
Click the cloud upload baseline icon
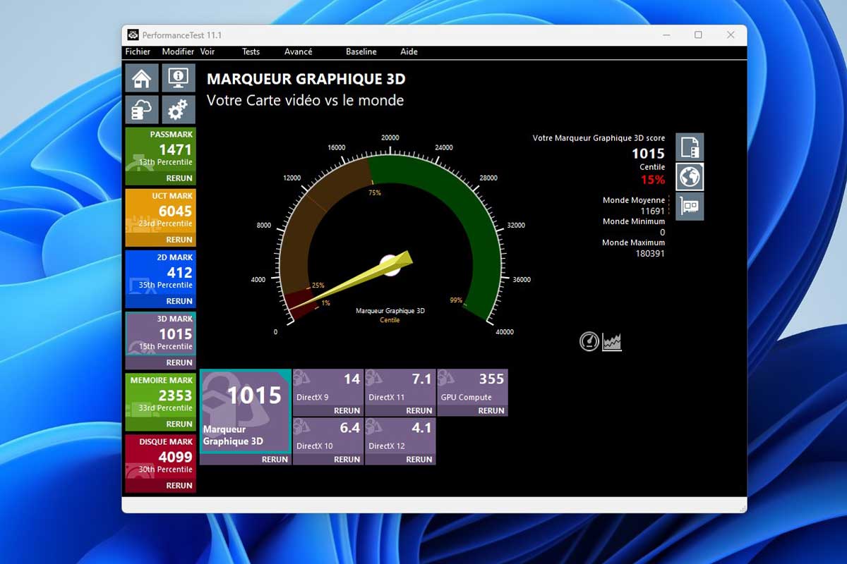141,110
